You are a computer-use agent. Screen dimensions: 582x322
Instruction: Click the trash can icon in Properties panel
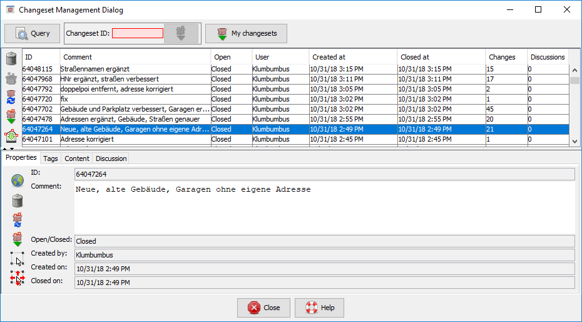pyautogui.click(x=18, y=200)
